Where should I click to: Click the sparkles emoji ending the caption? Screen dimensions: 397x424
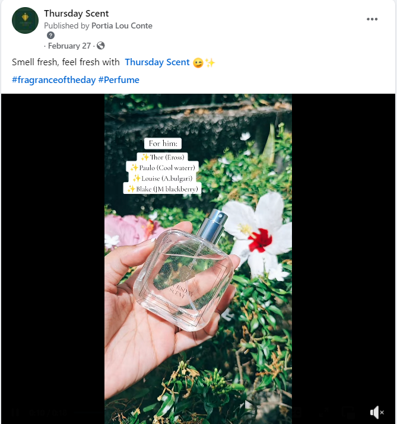209,62
